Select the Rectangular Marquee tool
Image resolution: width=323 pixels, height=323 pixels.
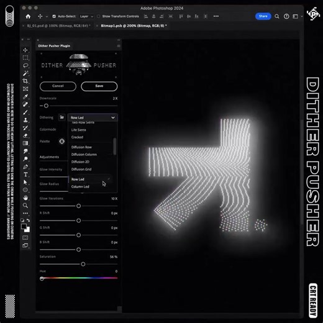(x=25, y=58)
